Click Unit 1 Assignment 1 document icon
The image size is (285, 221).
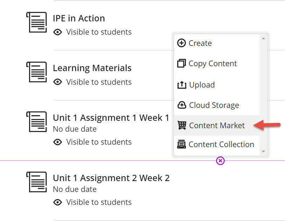(x=37, y=122)
